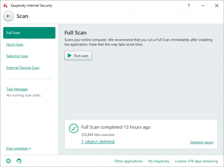This screenshot has height=167, width=224.
Task: View the 1 object deleted link
Action: click(x=98, y=142)
